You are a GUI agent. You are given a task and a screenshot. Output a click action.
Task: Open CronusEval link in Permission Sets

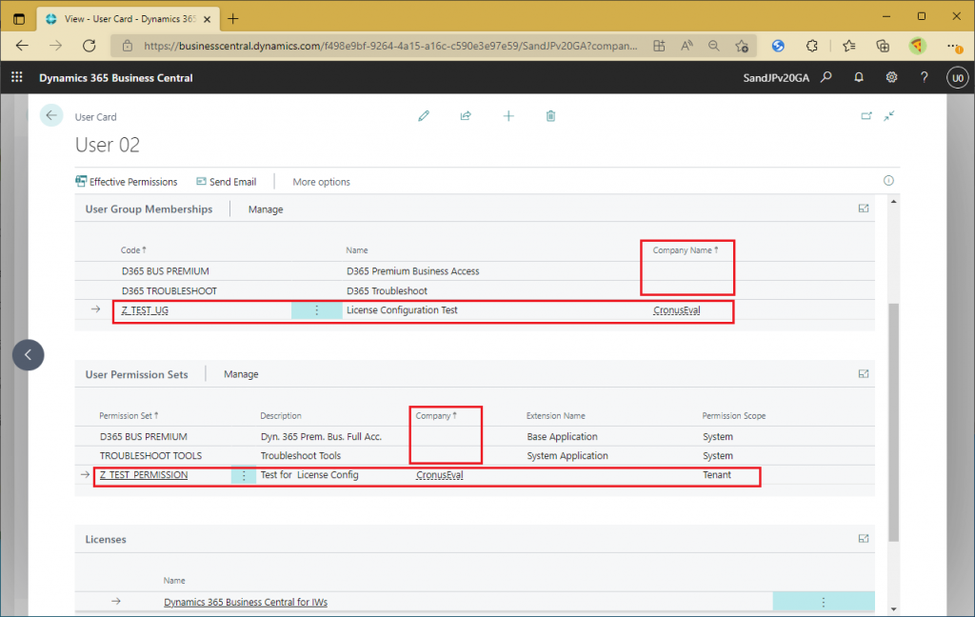[x=440, y=475]
